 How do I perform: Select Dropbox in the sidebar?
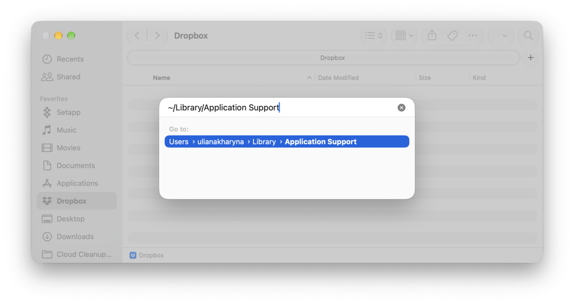pyautogui.click(x=76, y=201)
